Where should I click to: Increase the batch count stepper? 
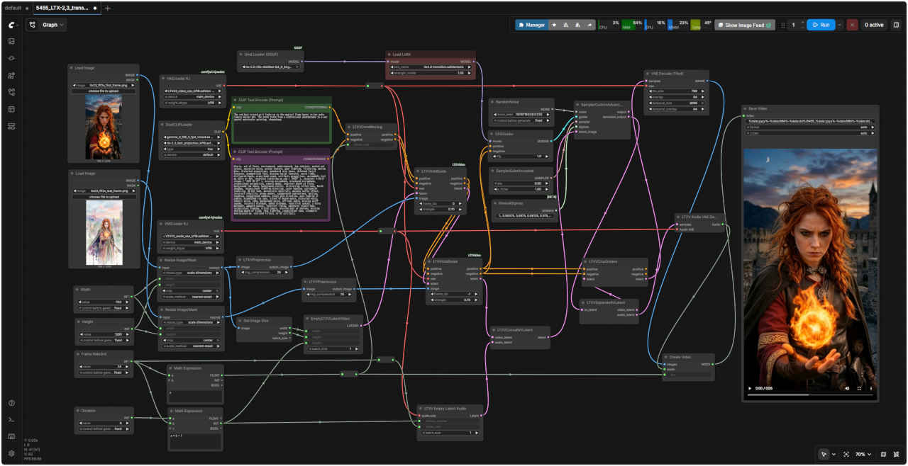tap(802, 22)
